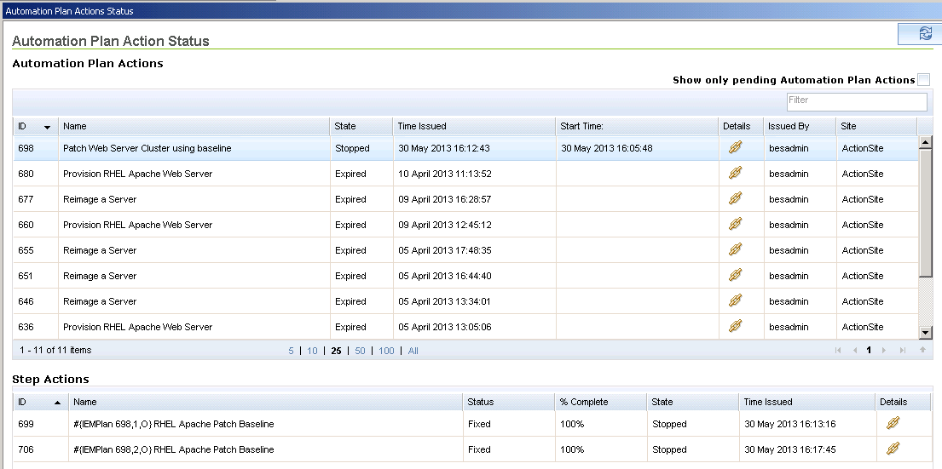Select Provision RHEL Apache Web Server row 636
The width and height of the screenshot is (942, 469).
(x=465, y=327)
